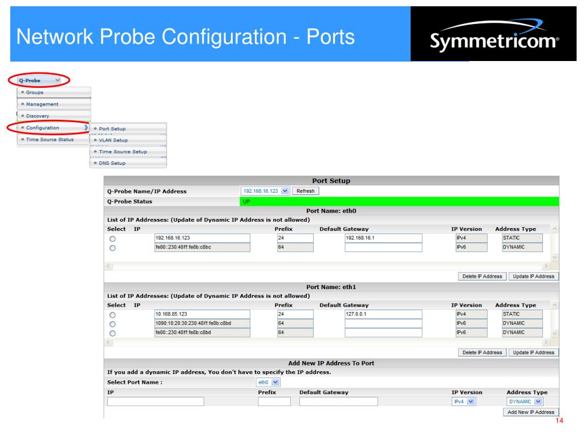Screen dimensions: 584x438
Task: Click the eth1 list scroll-left arrow
Action: coord(109,342)
